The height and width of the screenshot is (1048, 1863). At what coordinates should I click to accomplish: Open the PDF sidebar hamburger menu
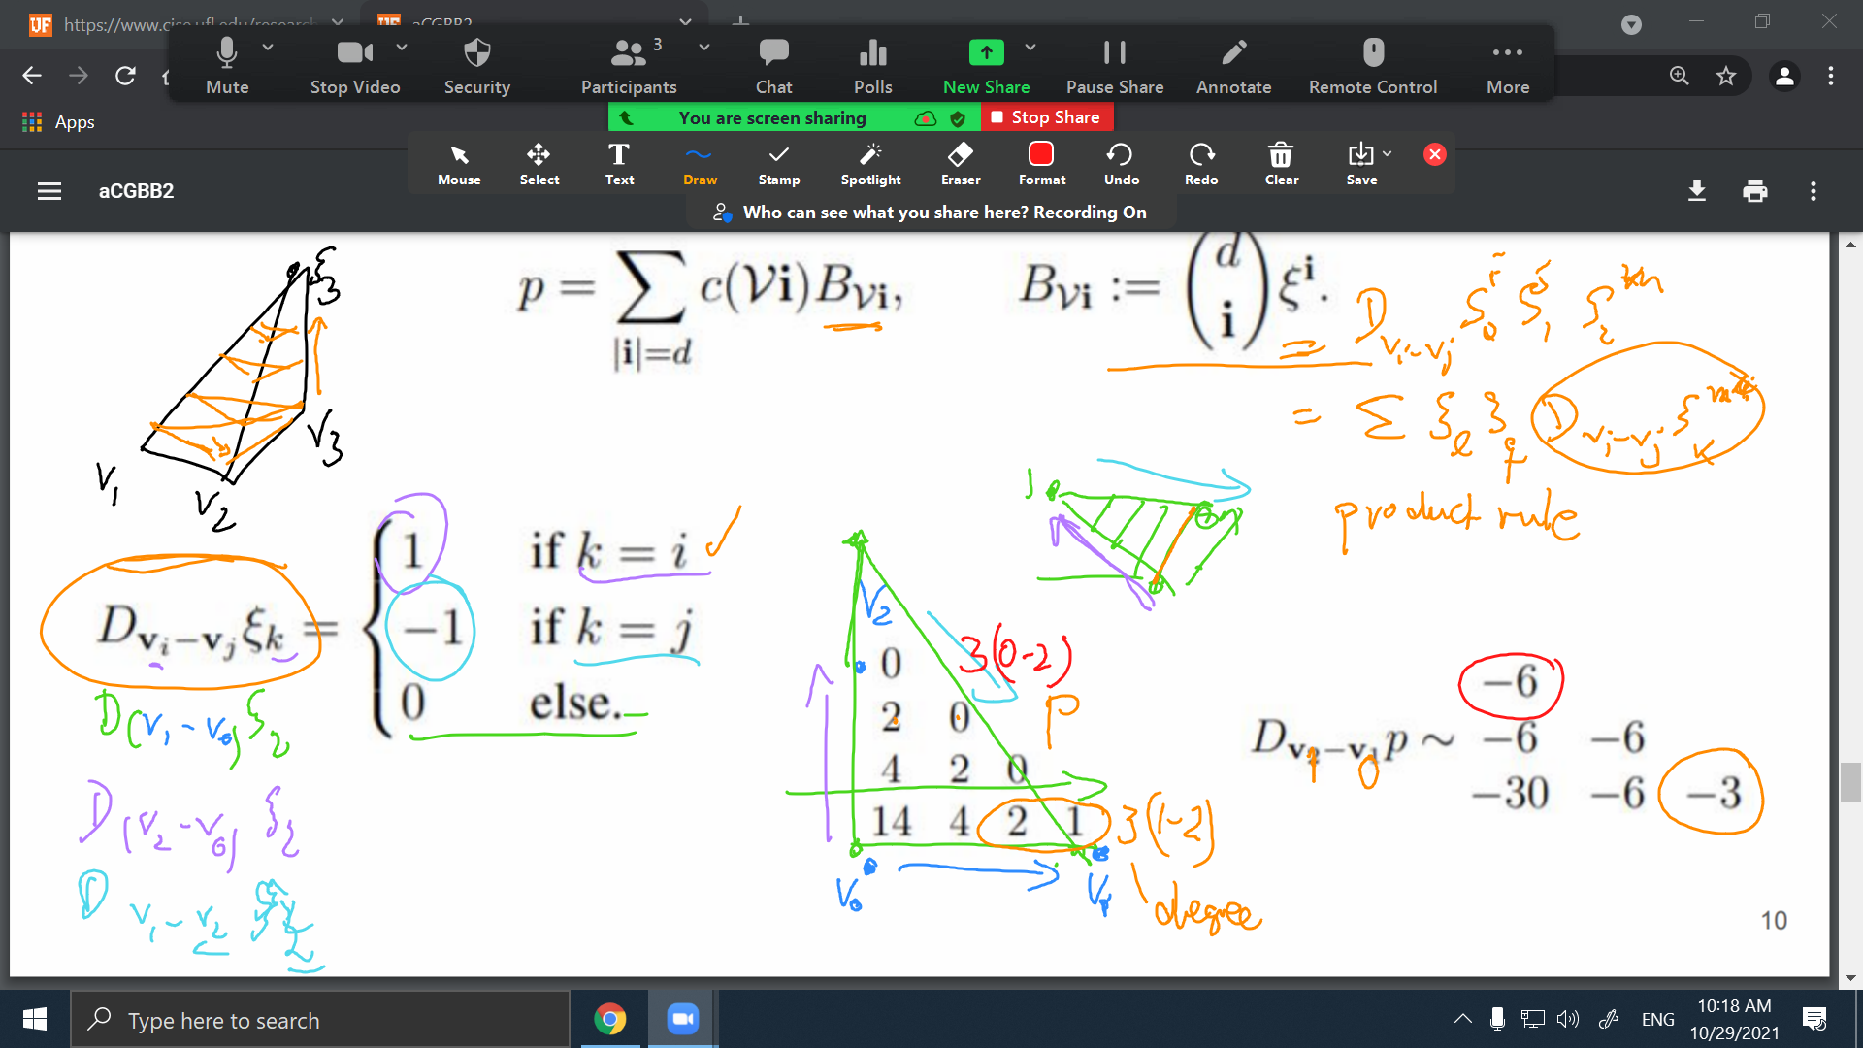(x=49, y=191)
